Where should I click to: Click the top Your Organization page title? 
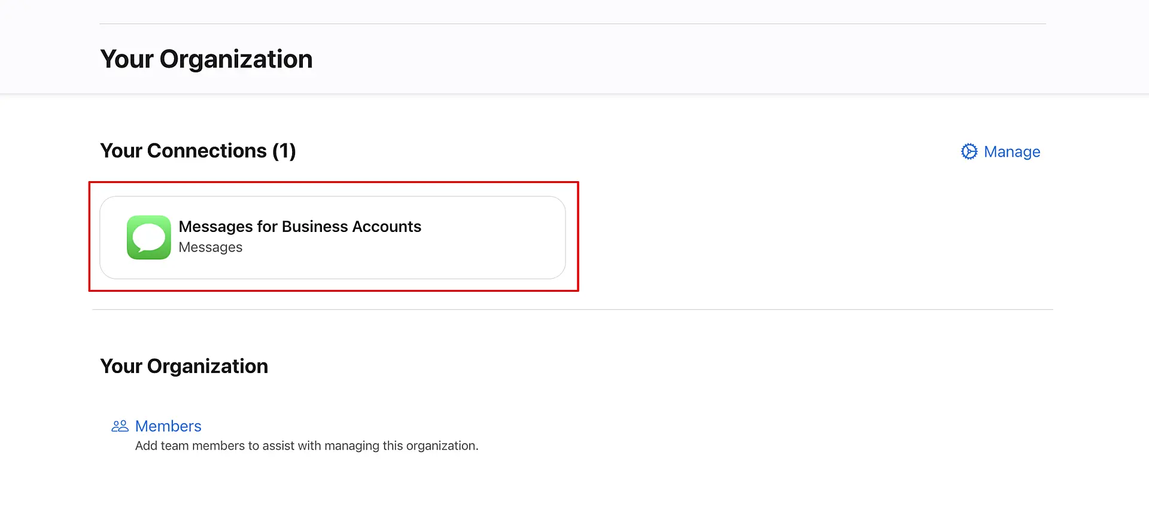(x=206, y=59)
